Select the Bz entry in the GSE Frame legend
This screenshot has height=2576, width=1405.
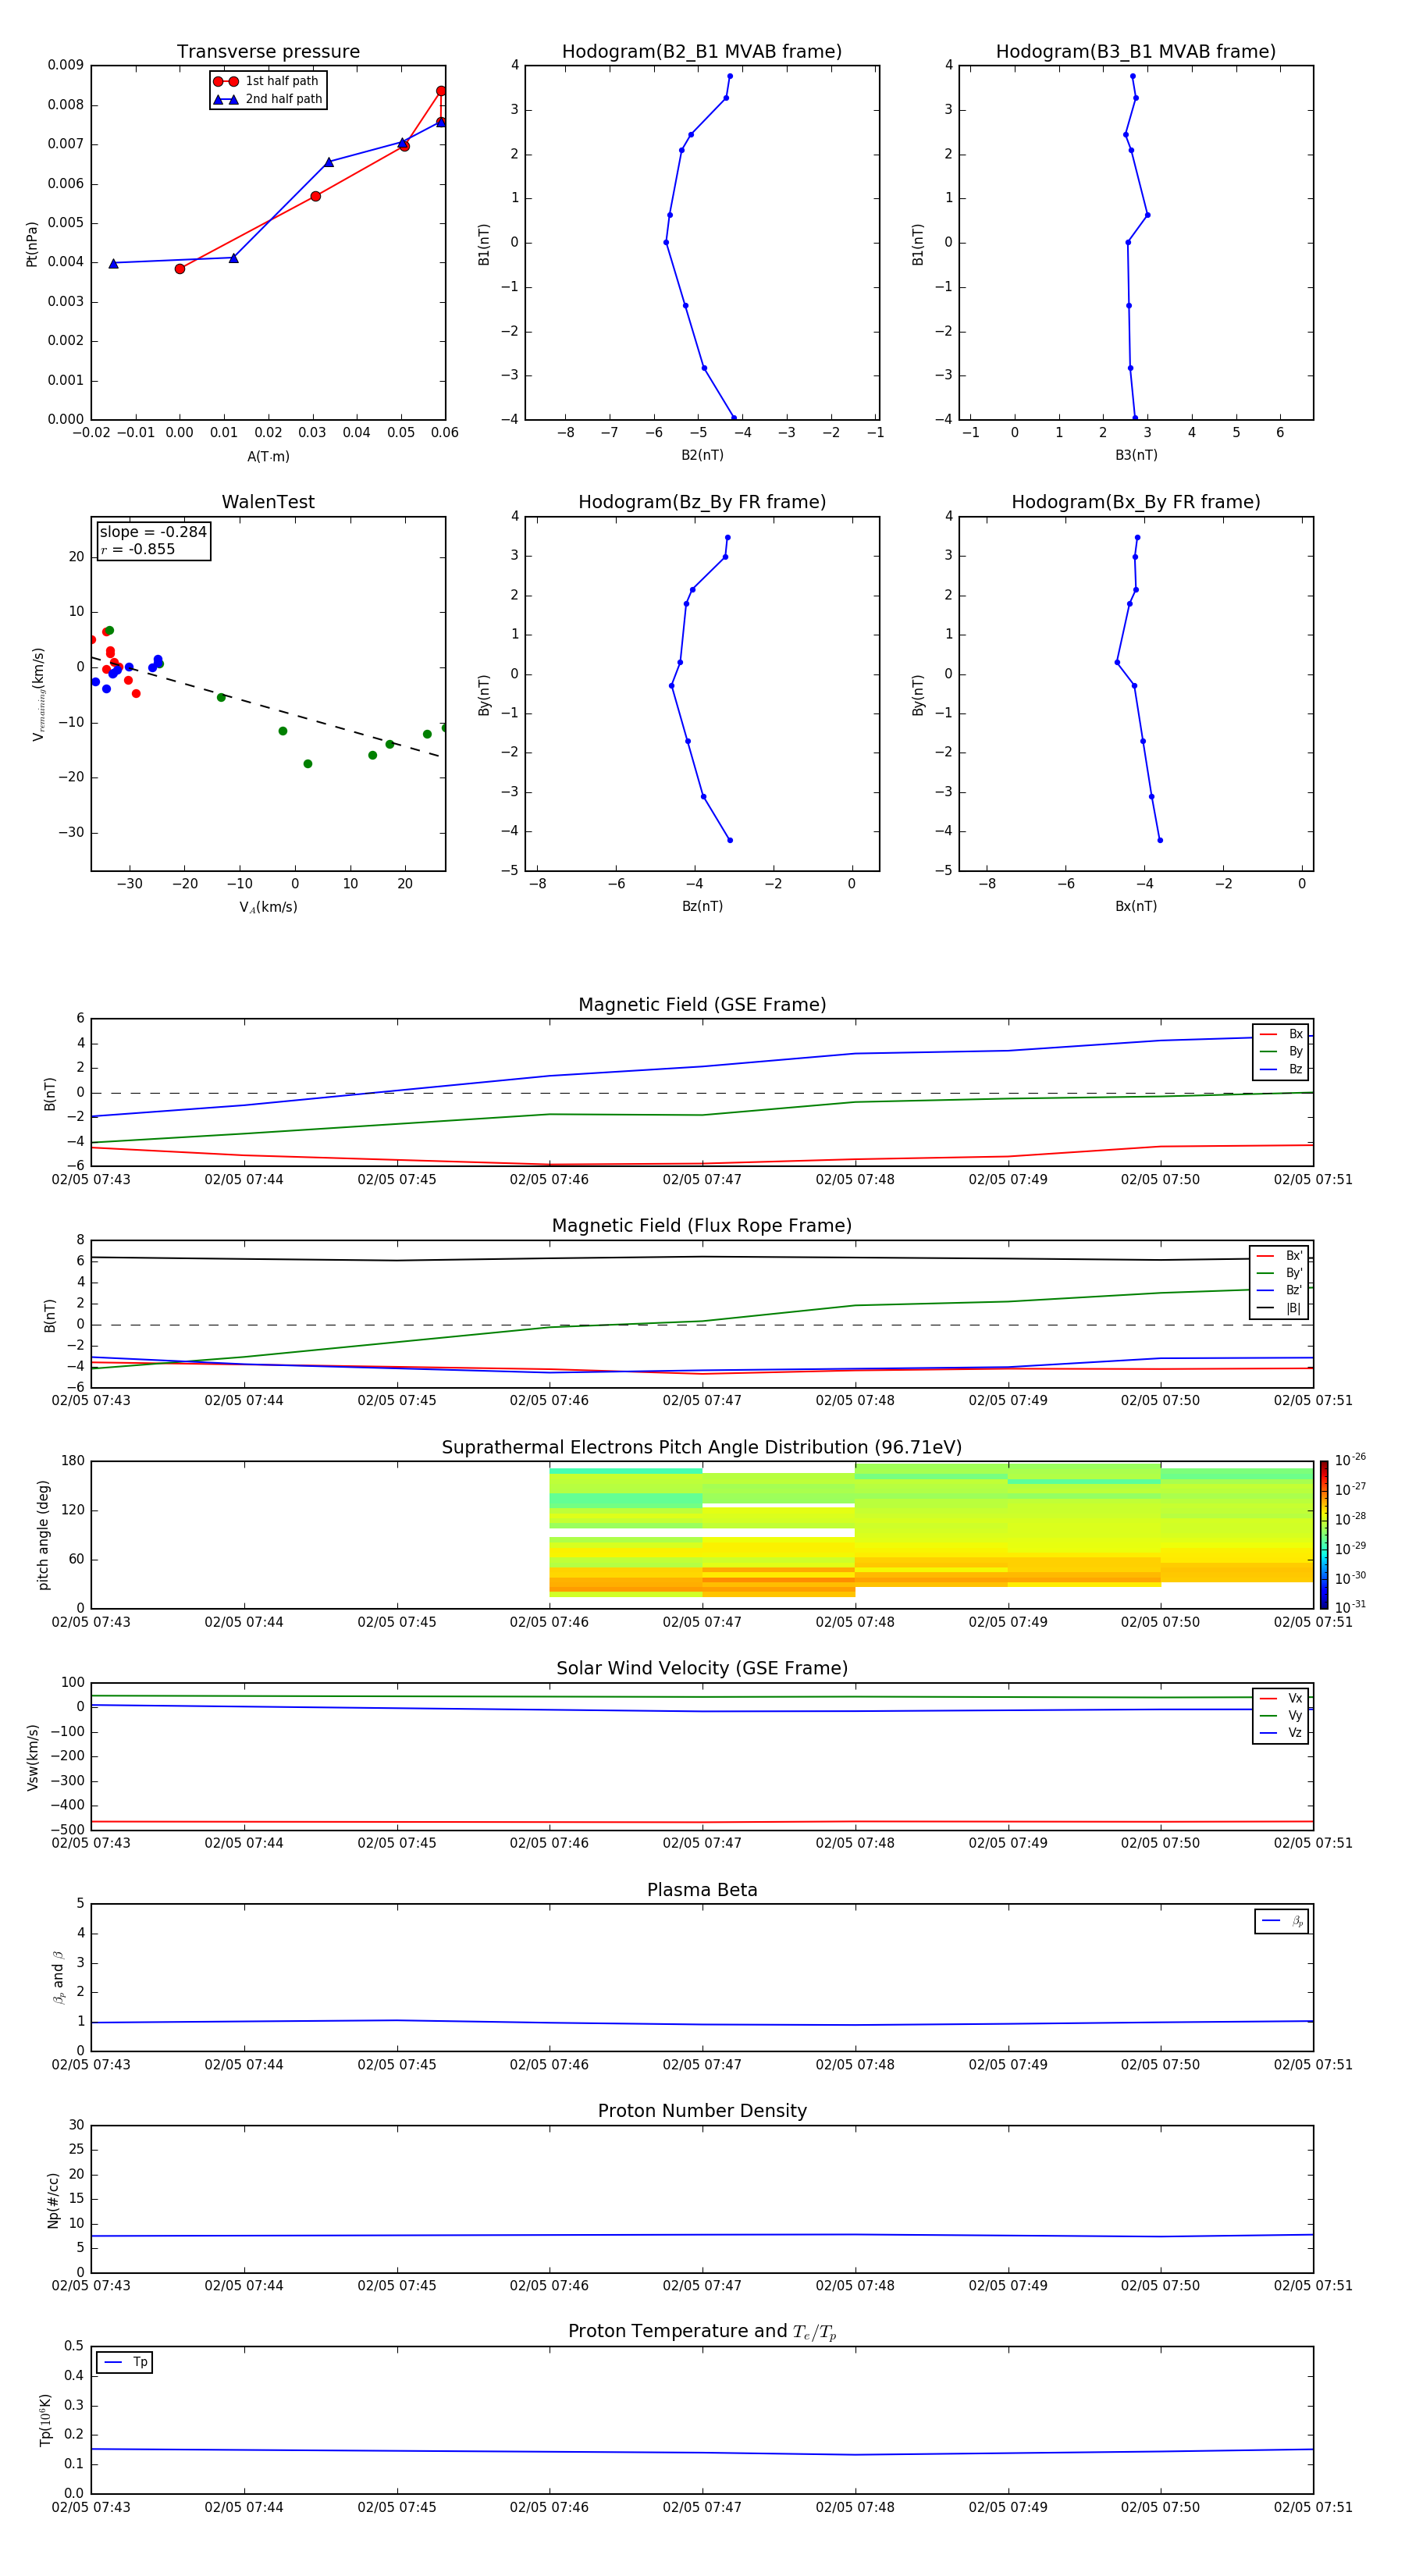(x=1281, y=1069)
